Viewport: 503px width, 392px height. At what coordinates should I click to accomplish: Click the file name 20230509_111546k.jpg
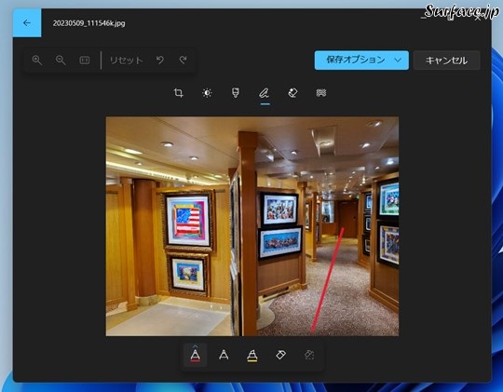88,23
